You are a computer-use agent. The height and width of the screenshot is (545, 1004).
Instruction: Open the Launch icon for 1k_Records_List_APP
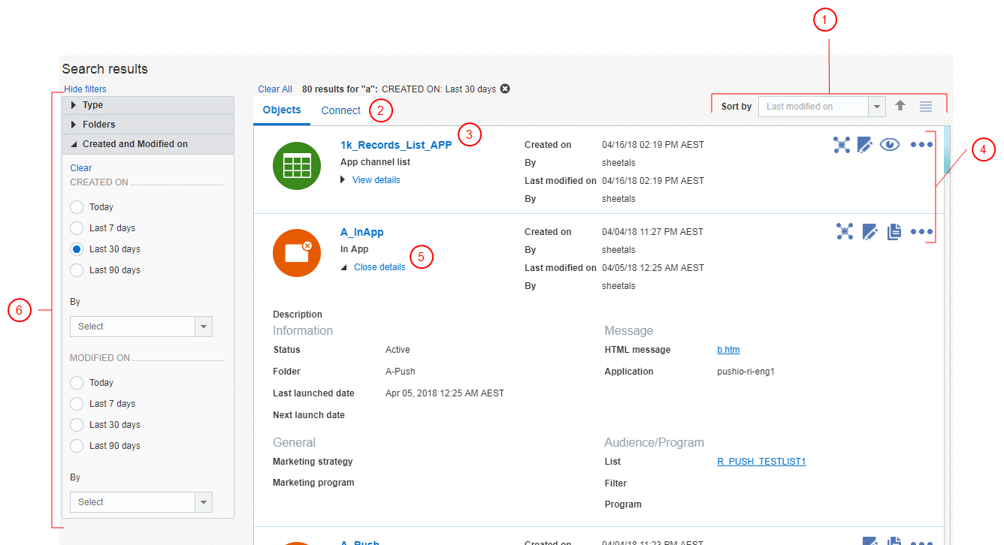pos(842,145)
